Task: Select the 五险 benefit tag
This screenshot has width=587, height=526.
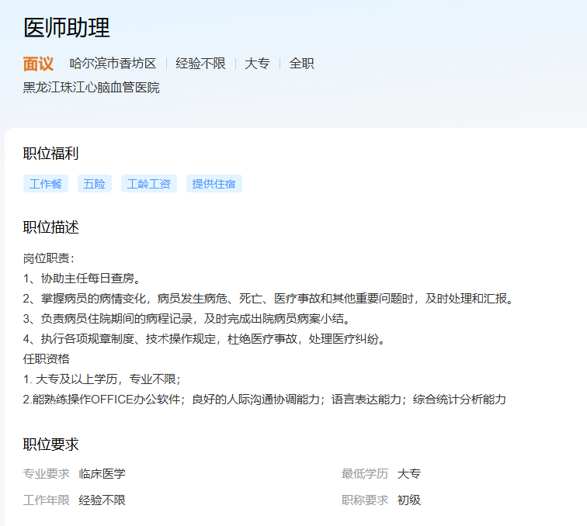Action: [95, 184]
